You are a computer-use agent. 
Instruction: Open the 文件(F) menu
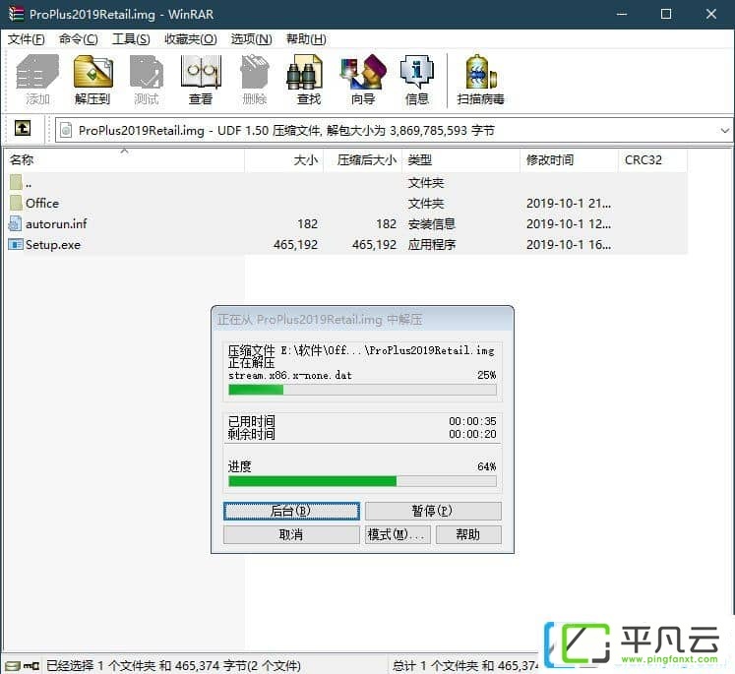(27, 39)
